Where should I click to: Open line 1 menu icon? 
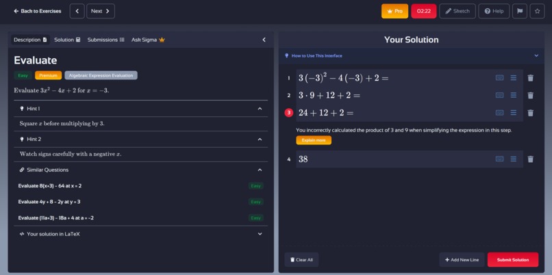[514, 78]
